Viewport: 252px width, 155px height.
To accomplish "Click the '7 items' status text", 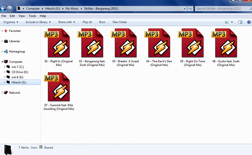I will pyautogui.click(x=24, y=148).
